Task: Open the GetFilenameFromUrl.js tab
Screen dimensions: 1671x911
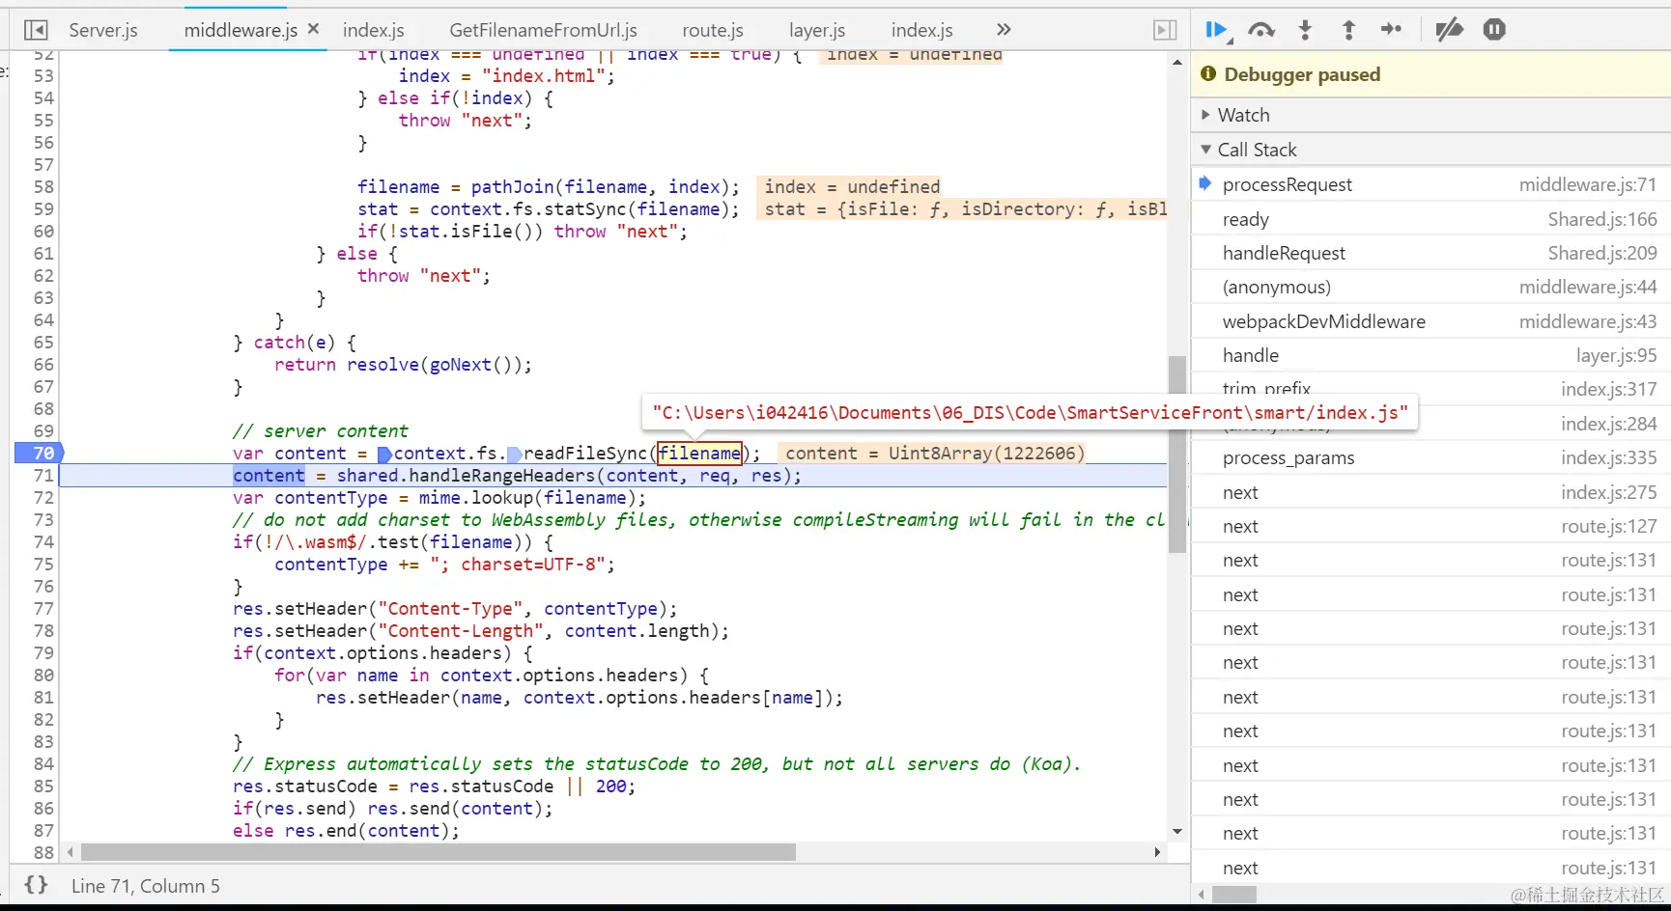Action: click(x=544, y=30)
